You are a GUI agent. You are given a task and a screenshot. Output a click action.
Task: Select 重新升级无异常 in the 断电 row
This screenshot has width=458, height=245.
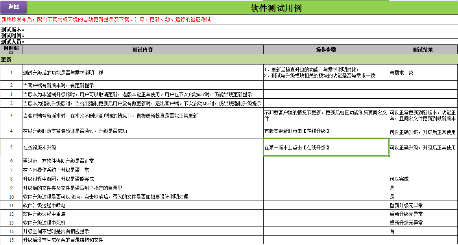pyautogui.click(x=423, y=205)
